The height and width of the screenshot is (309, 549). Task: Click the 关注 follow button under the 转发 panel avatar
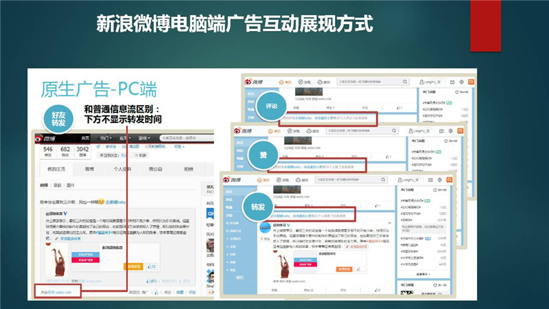264,238
